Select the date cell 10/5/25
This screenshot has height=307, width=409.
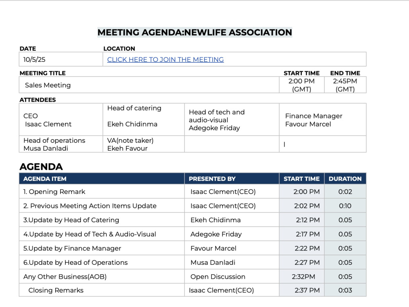coord(61,59)
